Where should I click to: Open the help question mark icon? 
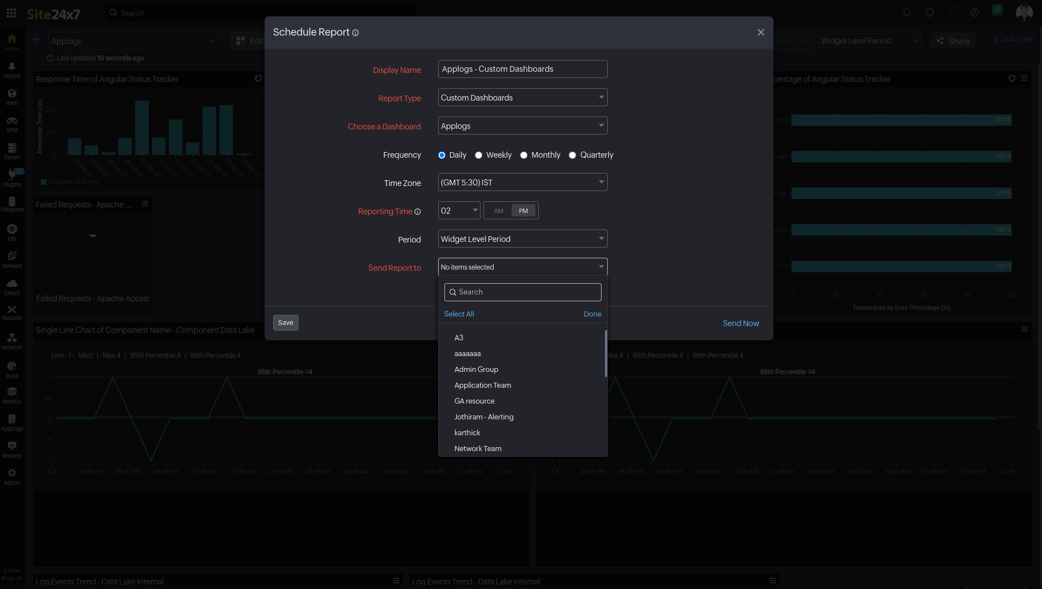tap(975, 12)
